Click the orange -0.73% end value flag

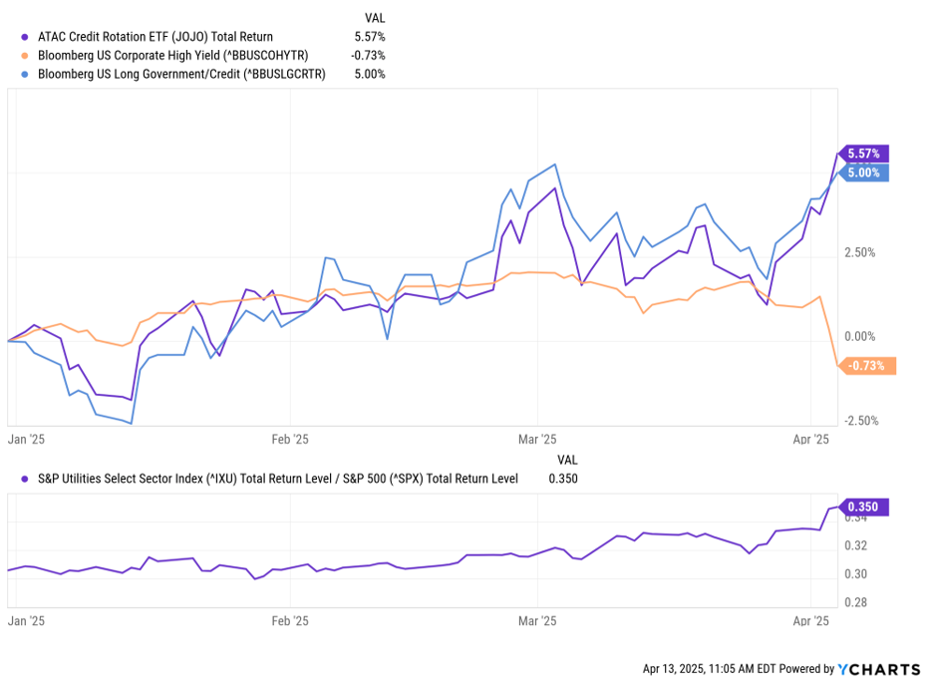866,366
